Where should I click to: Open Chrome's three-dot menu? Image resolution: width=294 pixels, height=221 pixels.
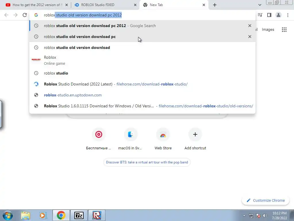click(288, 15)
